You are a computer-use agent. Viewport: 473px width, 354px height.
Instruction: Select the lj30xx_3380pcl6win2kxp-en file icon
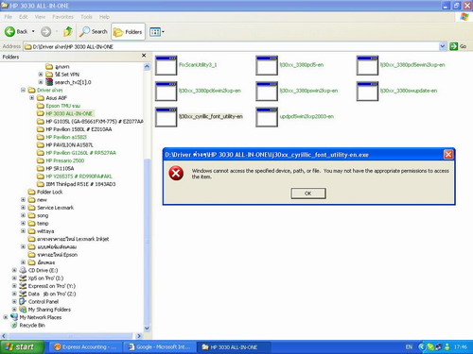point(166,92)
